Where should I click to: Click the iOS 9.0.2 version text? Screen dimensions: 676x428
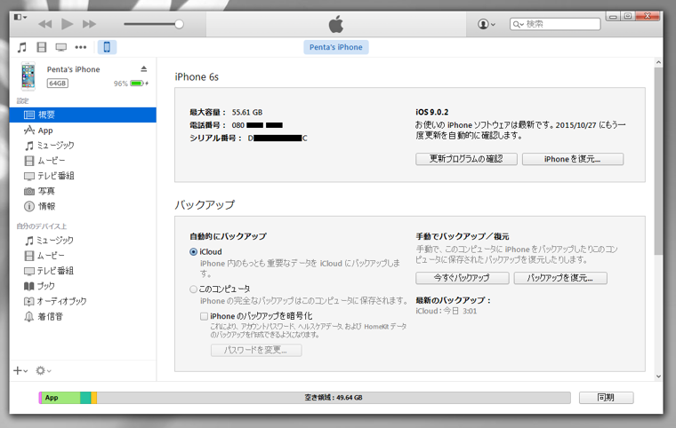(x=432, y=112)
